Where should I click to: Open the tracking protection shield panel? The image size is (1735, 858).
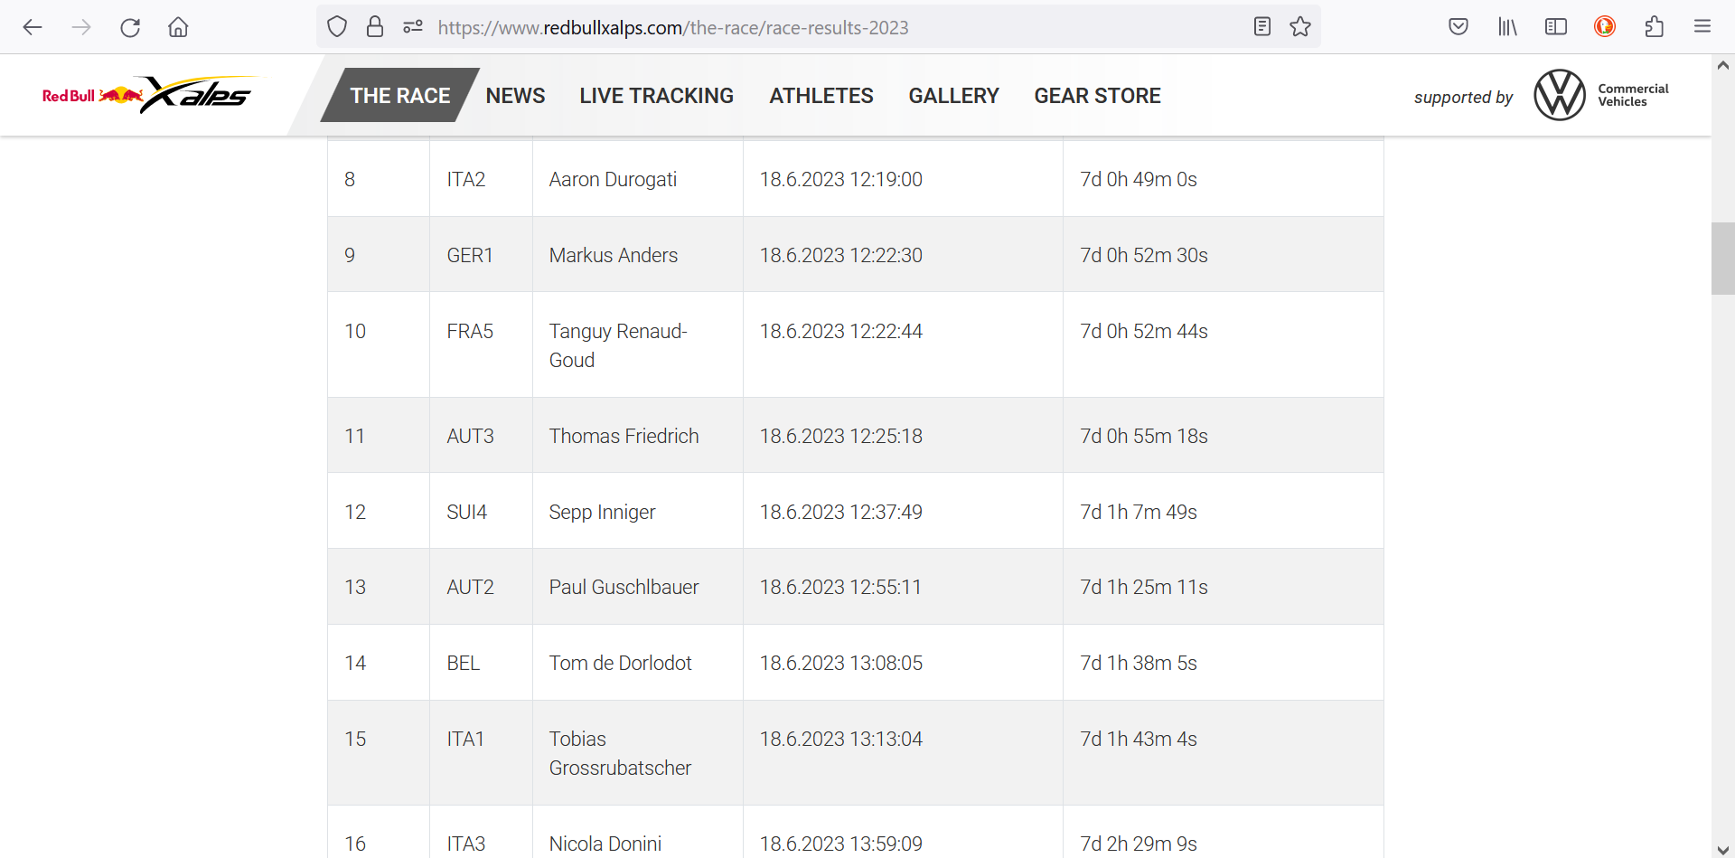(x=337, y=27)
